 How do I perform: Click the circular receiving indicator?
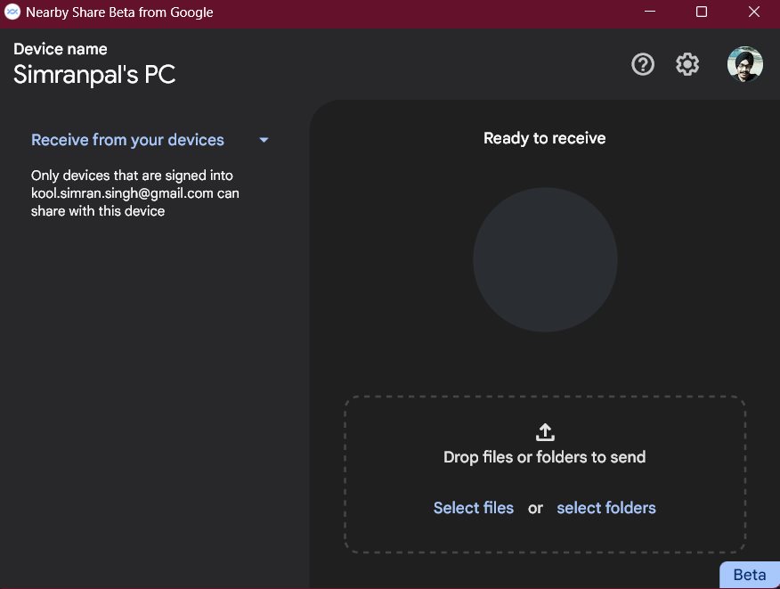545,260
